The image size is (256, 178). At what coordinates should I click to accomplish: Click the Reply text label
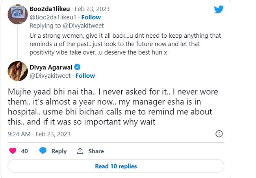tap(59, 151)
